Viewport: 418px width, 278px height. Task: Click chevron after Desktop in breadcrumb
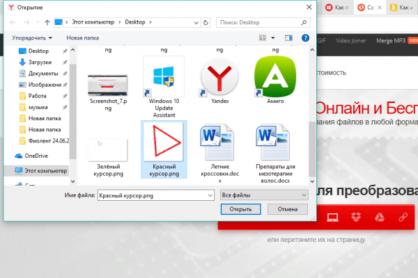click(x=150, y=22)
